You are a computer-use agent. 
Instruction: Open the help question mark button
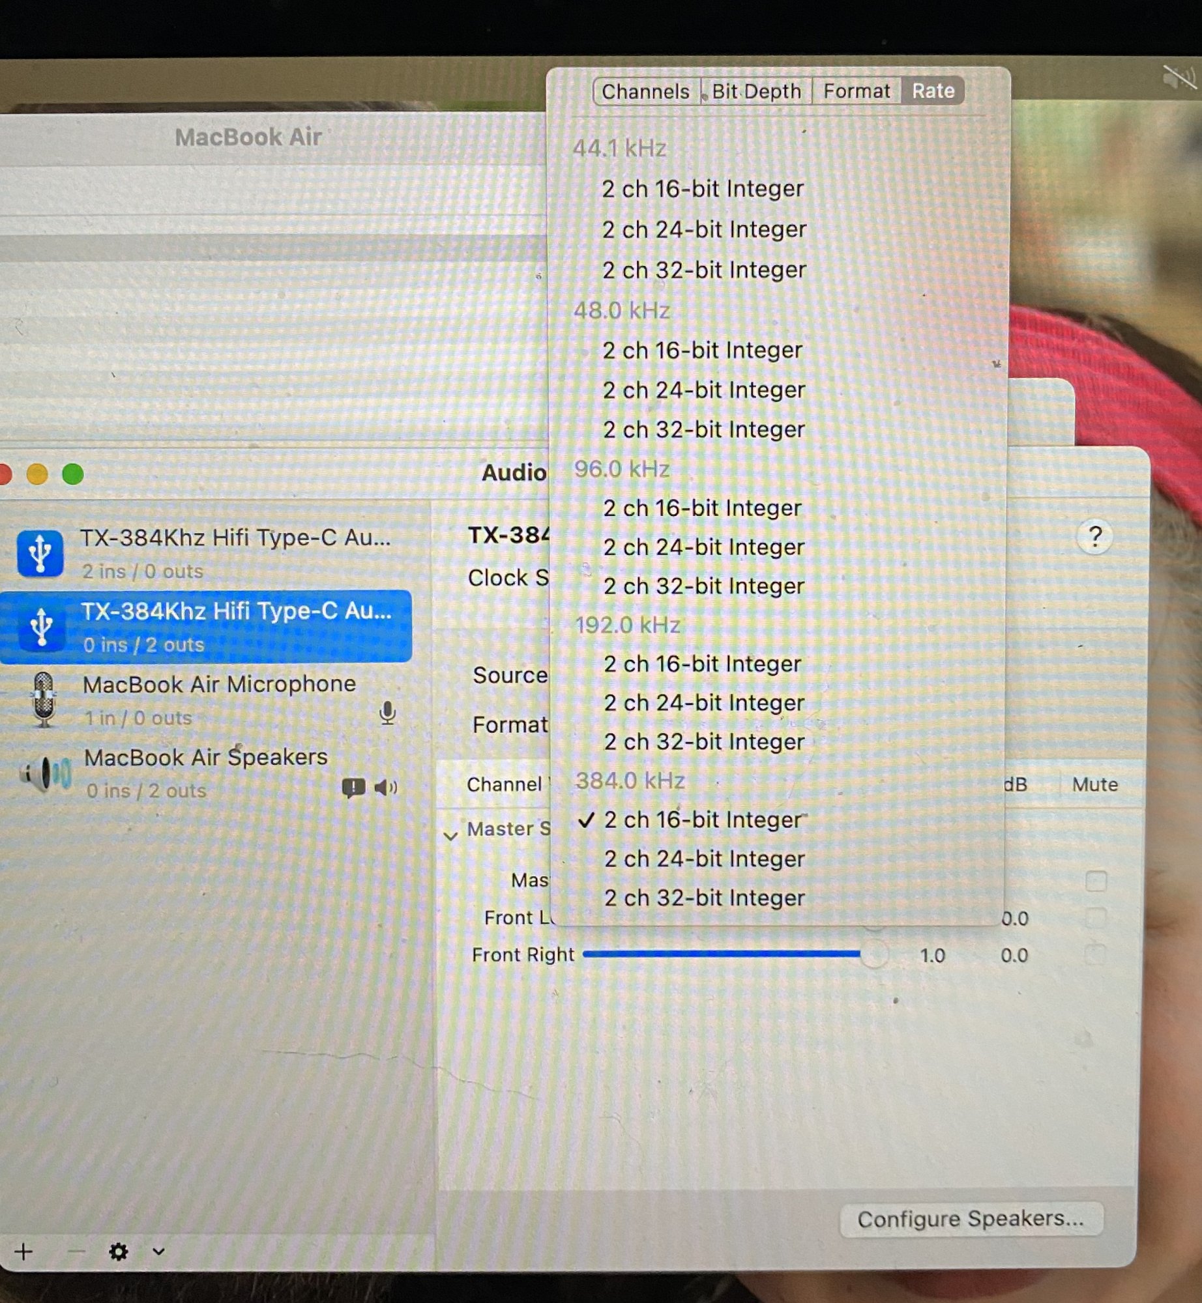pyautogui.click(x=1095, y=537)
